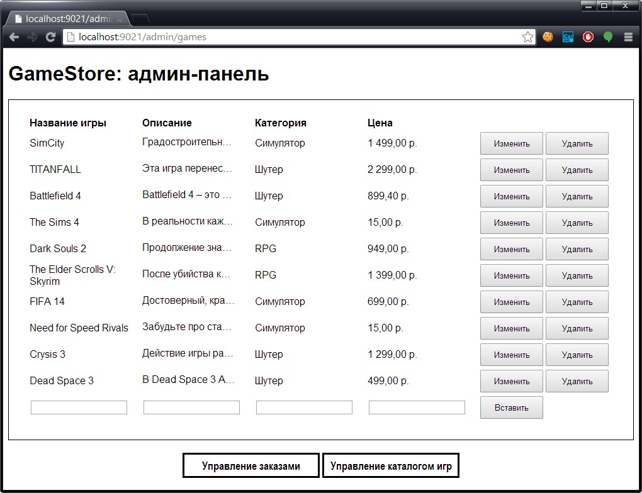642x493 pixels.
Task: Bookmark the page with the star icon
Action: coord(528,37)
